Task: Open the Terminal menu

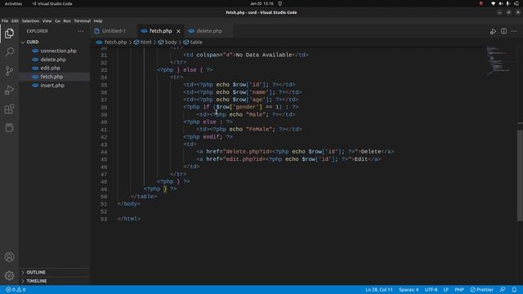Action: tap(82, 20)
